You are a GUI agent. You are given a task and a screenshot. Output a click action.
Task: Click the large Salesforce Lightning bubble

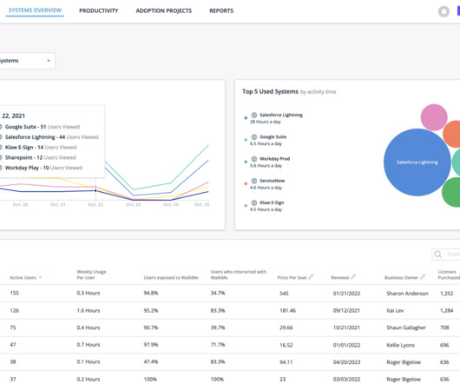[417, 162]
